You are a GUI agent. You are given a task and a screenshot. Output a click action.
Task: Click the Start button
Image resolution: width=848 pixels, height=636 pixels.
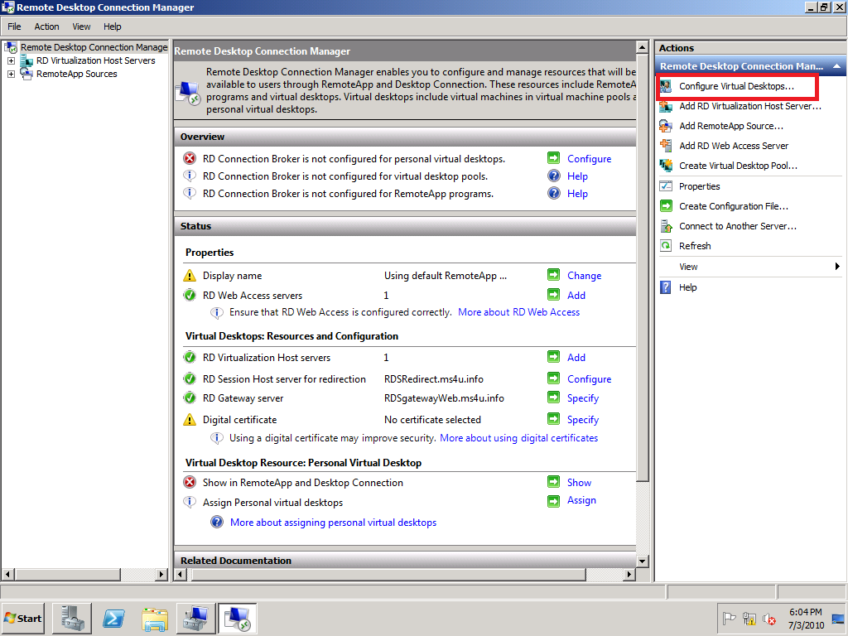23,618
